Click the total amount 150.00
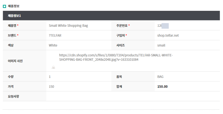This screenshot has height=114, width=223. pyautogui.click(x=163, y=87)
